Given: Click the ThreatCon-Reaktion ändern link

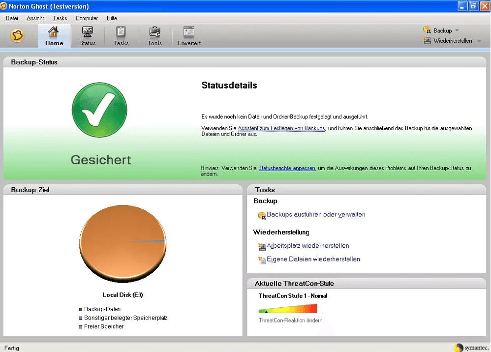Looking at the screenshot, I should point(291,320).
